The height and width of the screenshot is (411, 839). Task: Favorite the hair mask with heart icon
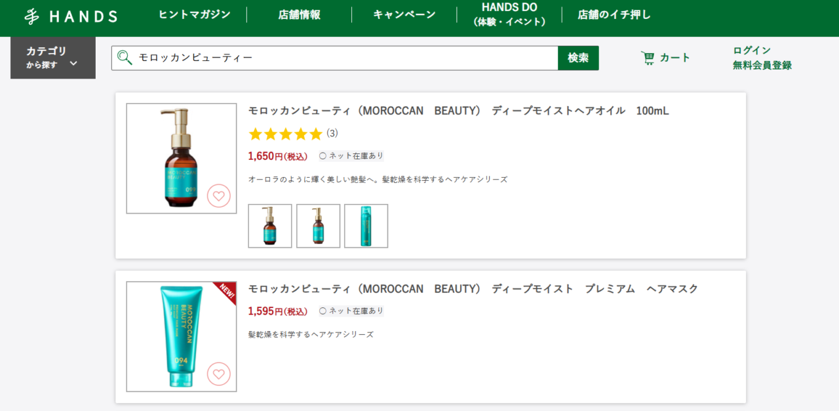219,374
